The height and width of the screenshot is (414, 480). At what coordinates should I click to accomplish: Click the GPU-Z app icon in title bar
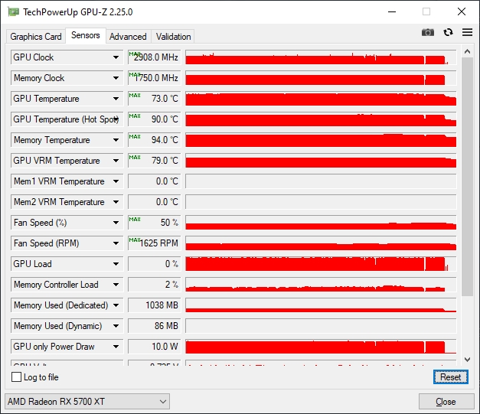point(13,12)
